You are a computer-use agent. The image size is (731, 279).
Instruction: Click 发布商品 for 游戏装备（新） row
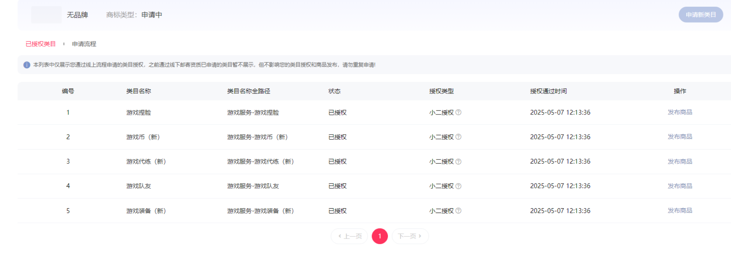click(680, 211)
